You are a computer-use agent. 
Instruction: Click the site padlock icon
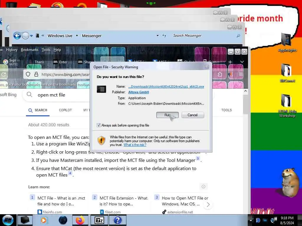tap(36, 74)
